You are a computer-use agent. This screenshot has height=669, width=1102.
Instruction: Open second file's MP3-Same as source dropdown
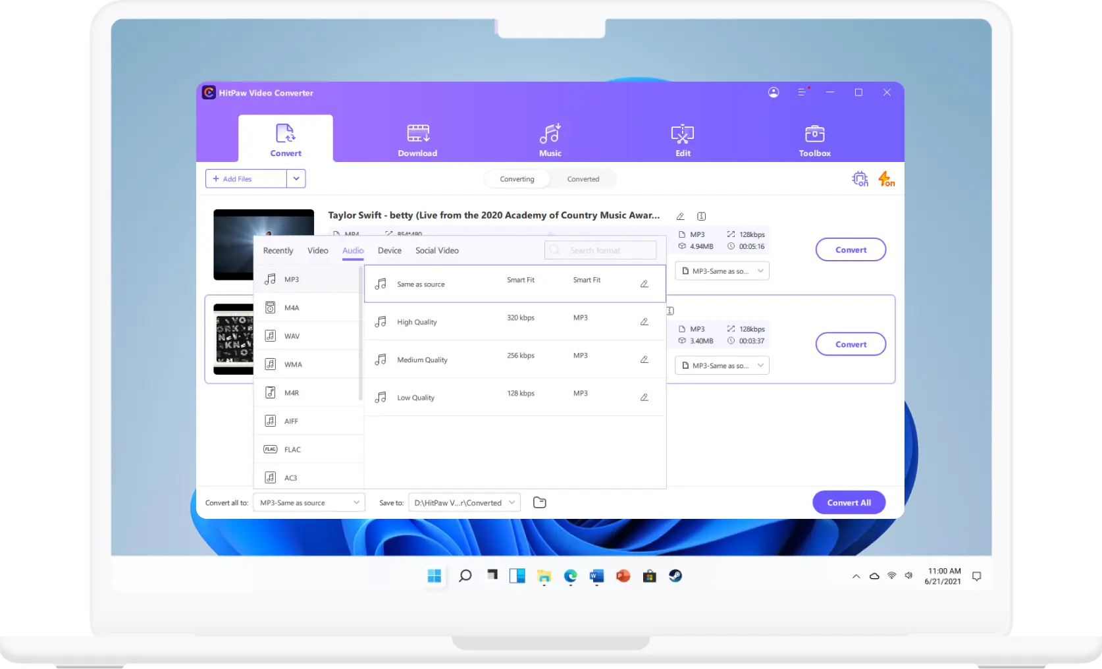(x=722, y=365)
